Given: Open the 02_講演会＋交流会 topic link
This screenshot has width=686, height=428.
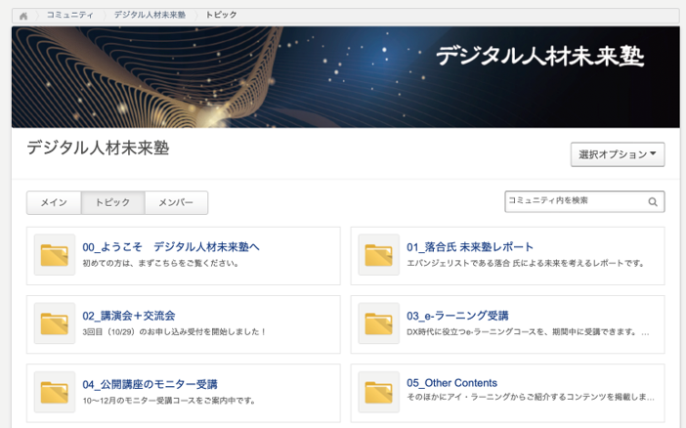Looking at the screenshot, I should pos(129,316).
